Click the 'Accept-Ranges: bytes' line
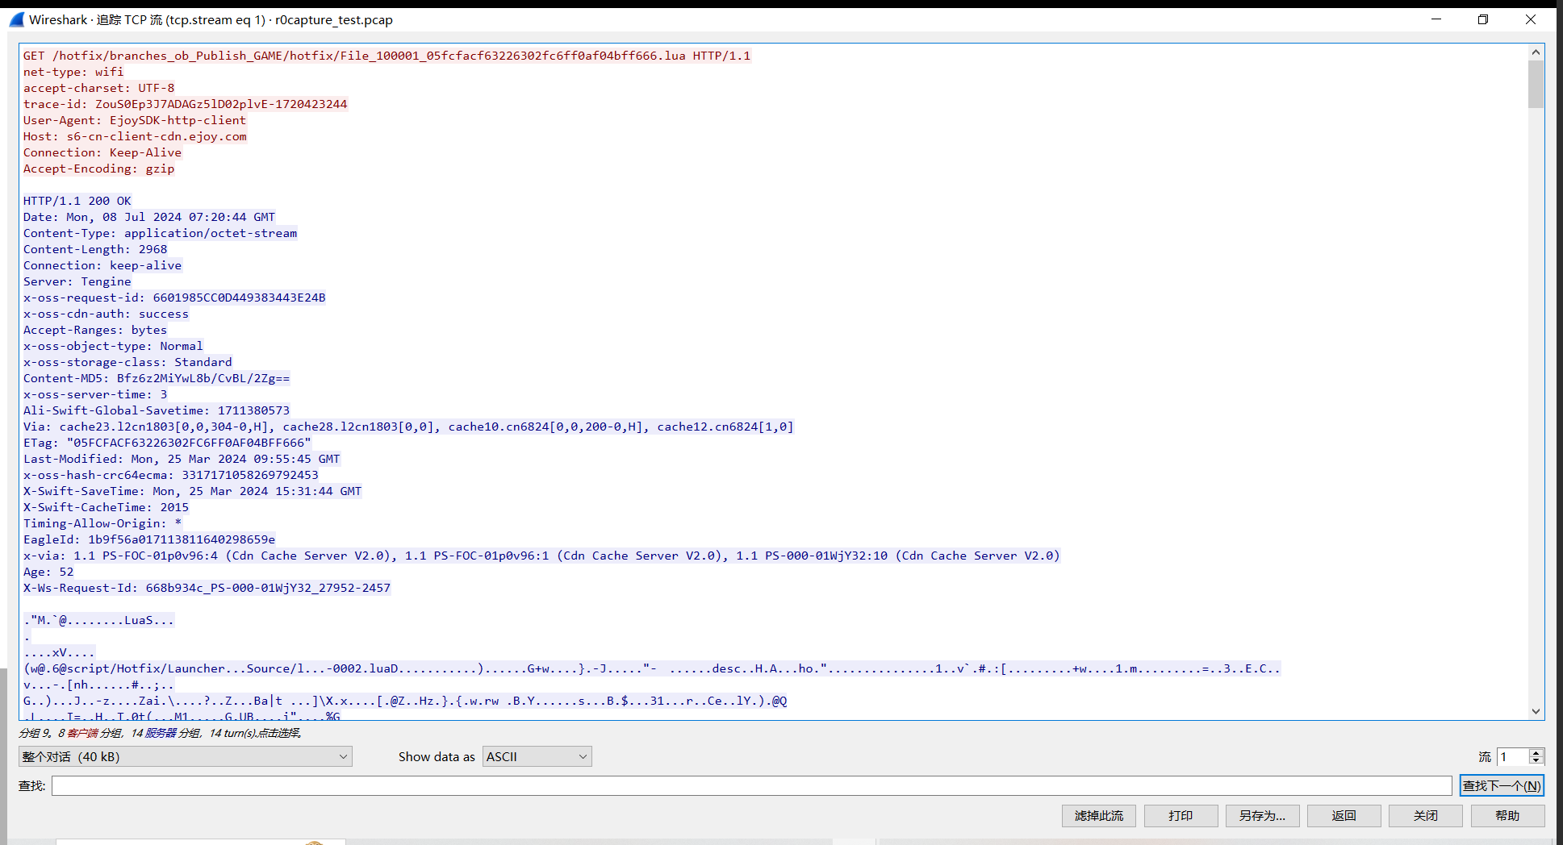Screen dimensions: 1563x845 pos(95,330)
